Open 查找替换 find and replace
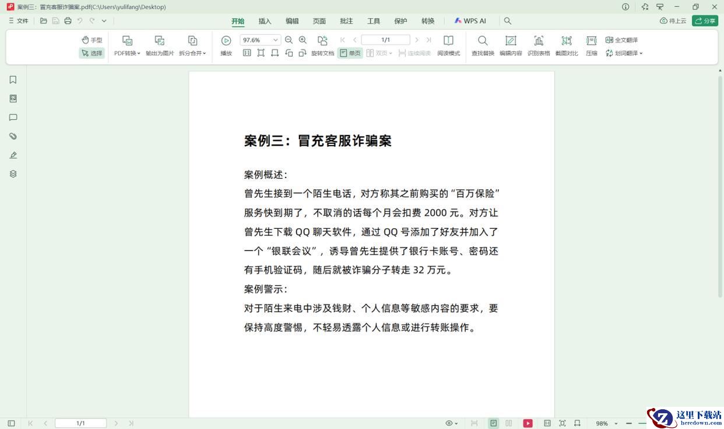 [x=483, y=47]
